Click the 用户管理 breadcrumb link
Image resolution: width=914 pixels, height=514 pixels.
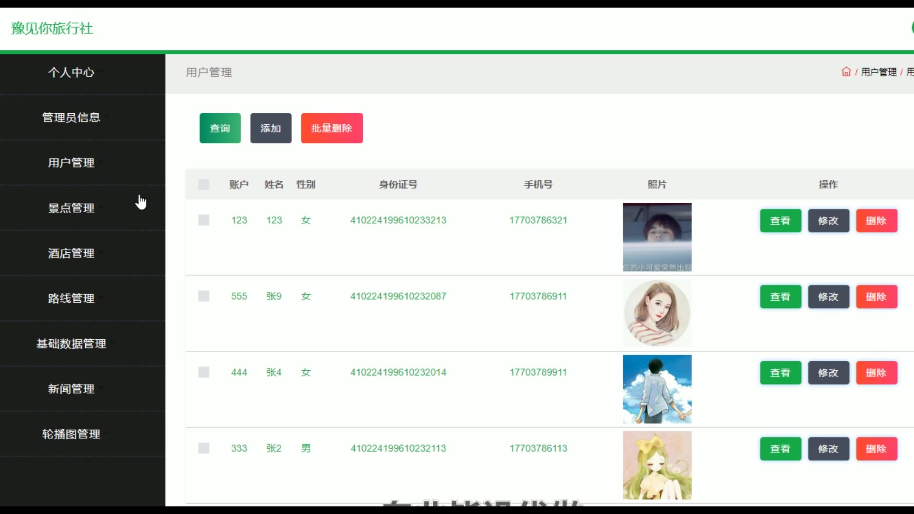point(879,72)
